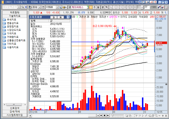Click the stock code search magnifier icon
This screenshot has width=169, height=119.
coord(60,7)
